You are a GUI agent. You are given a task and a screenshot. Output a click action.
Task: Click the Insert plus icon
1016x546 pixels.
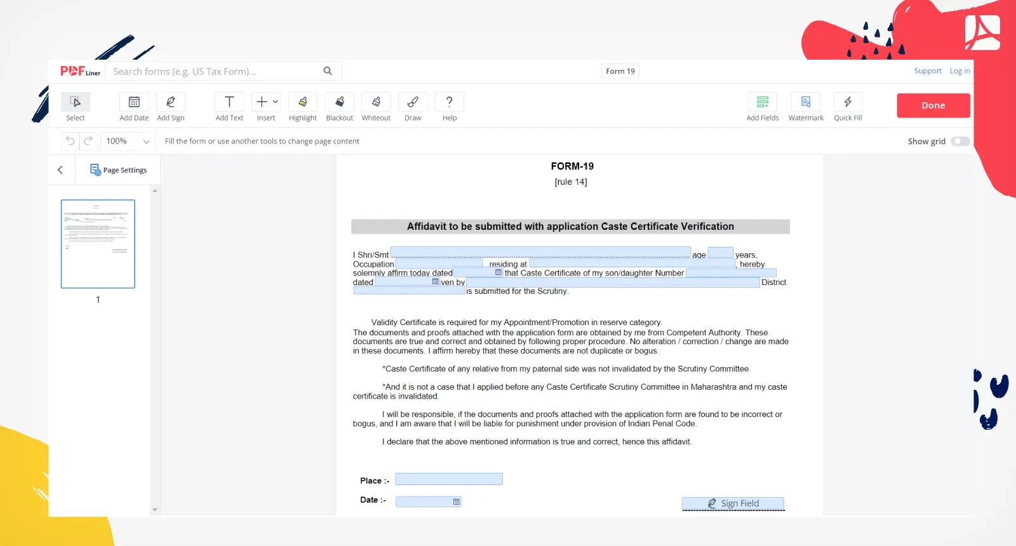[262, 102]
